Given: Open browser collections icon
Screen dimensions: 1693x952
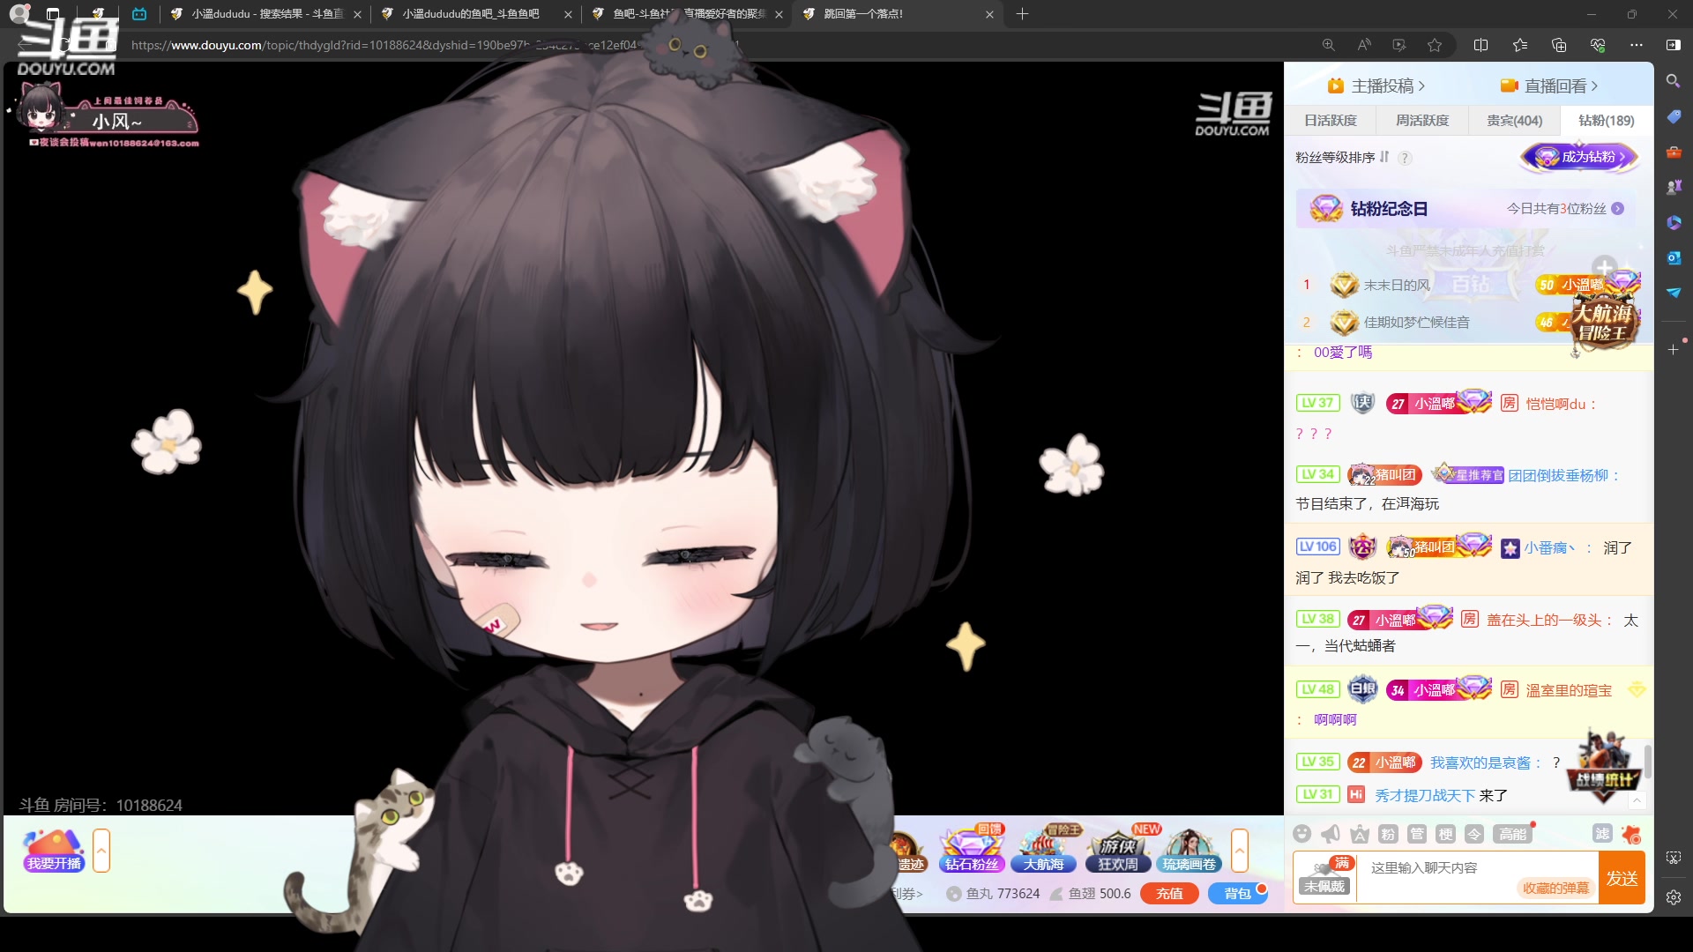Looking at the screenshot, I should 1558,45.
